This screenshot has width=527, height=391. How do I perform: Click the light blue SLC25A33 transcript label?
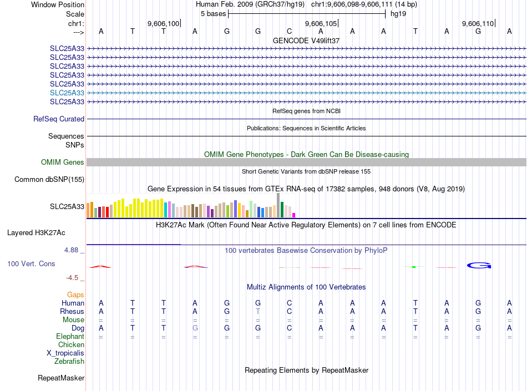(x=67, y=93)
